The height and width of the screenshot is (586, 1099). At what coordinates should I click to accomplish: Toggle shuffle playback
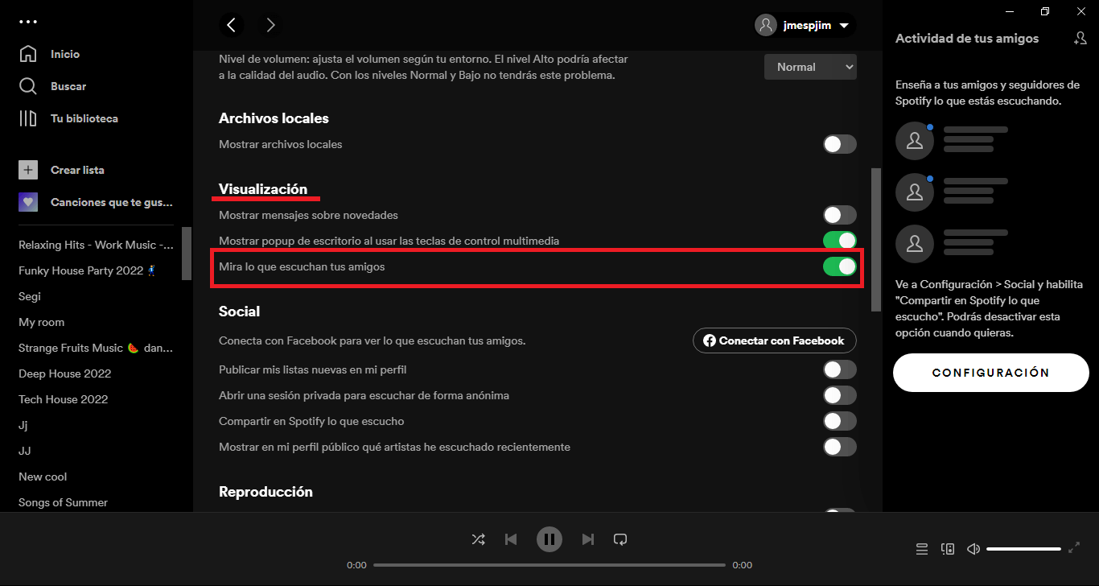click(478, 539)
